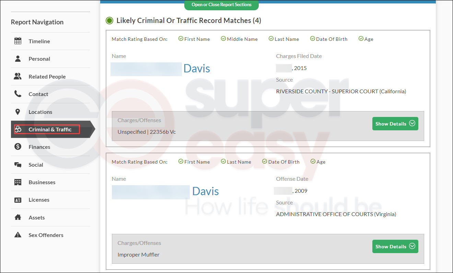Screen dimensions: 453x273
Task: Open Davis name link in Virginia record
Action: point(206,191)
